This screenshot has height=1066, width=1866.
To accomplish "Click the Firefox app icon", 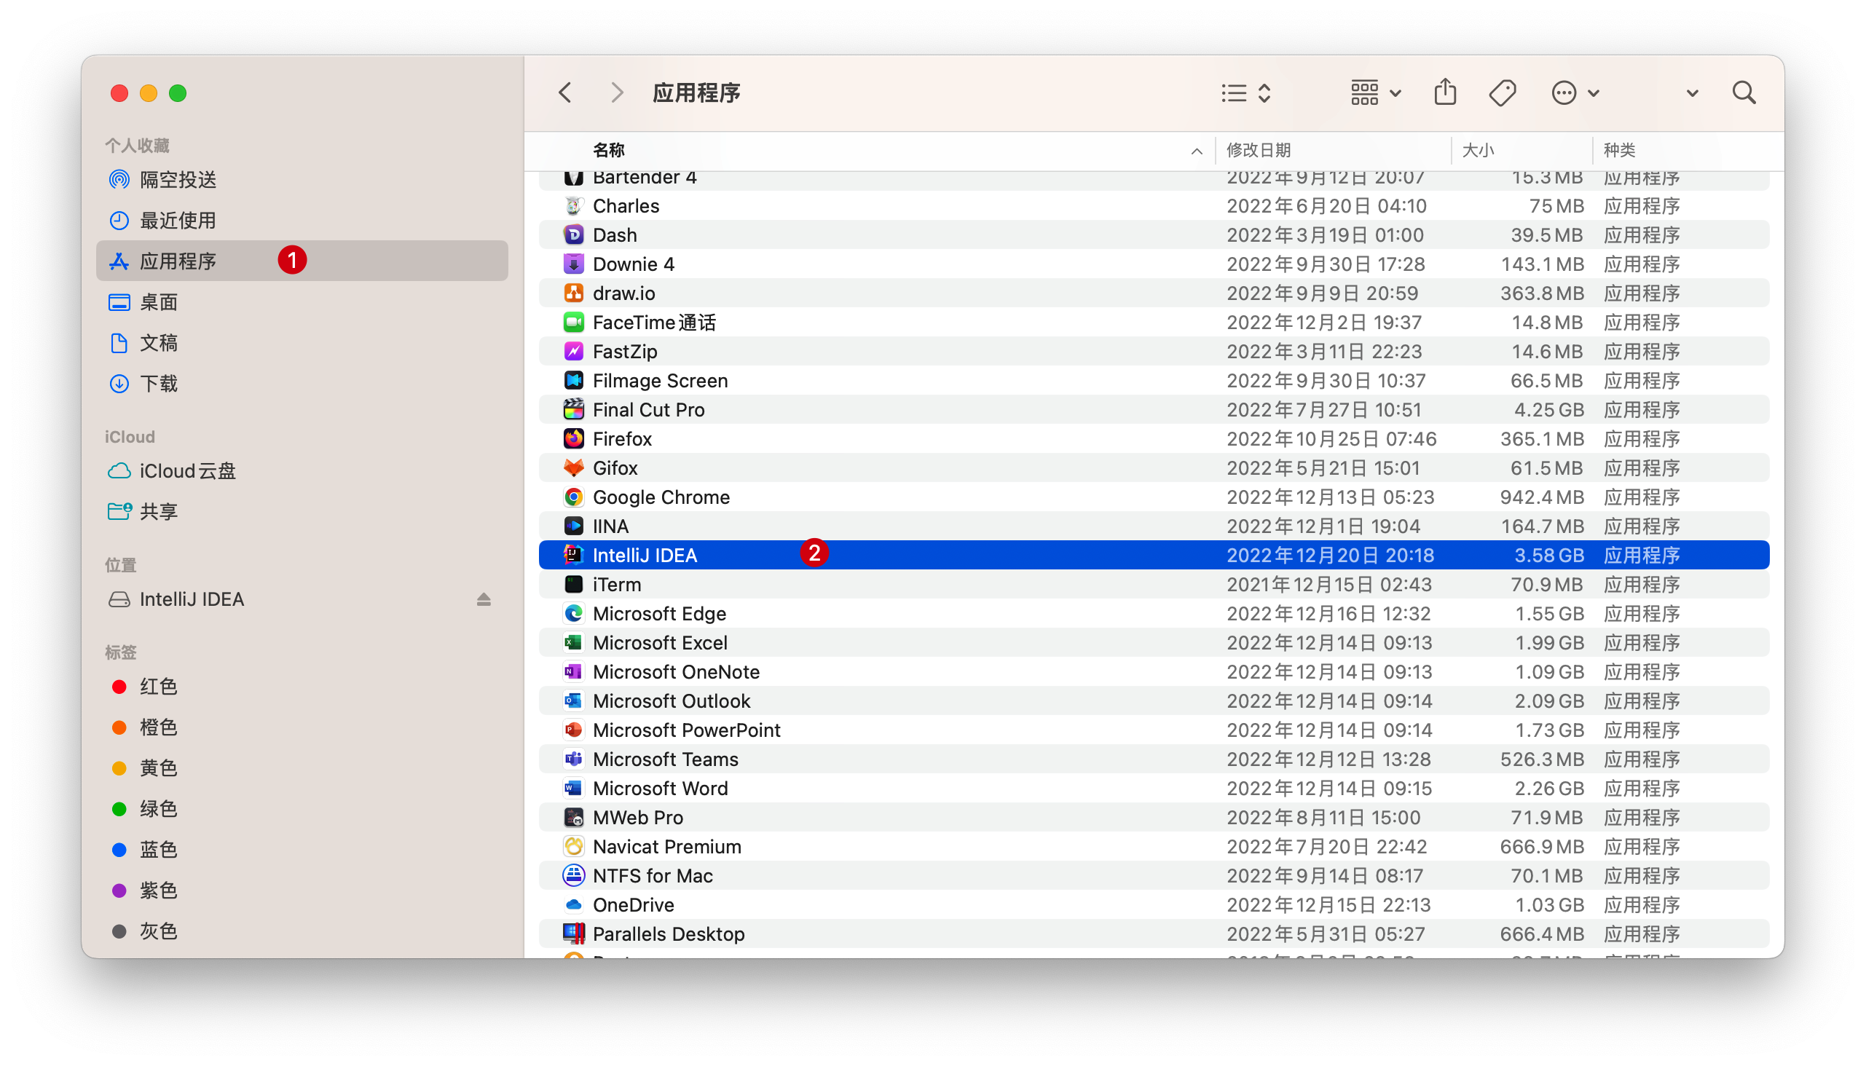I will [x=573, y=439].
